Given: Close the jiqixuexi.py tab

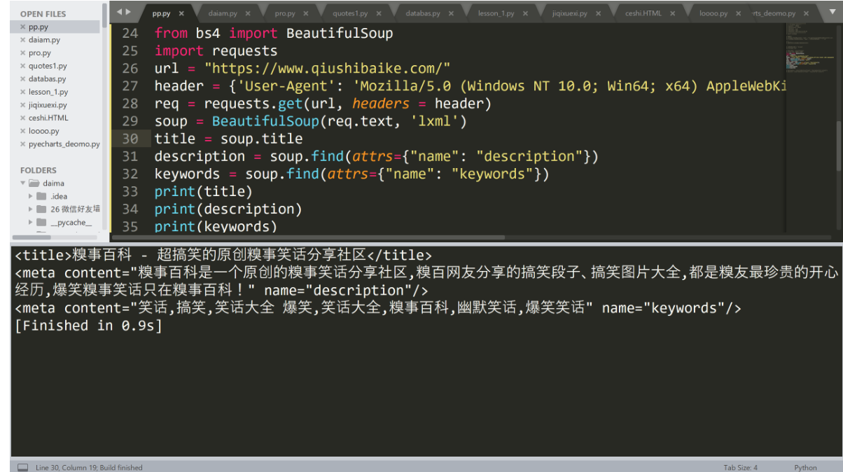Looking at the screenshot, I should click(598, 13).
